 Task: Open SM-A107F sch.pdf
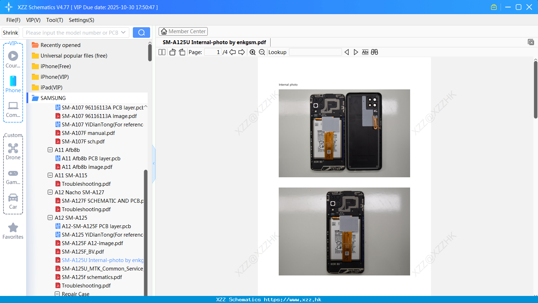click(x=83, y=141)
